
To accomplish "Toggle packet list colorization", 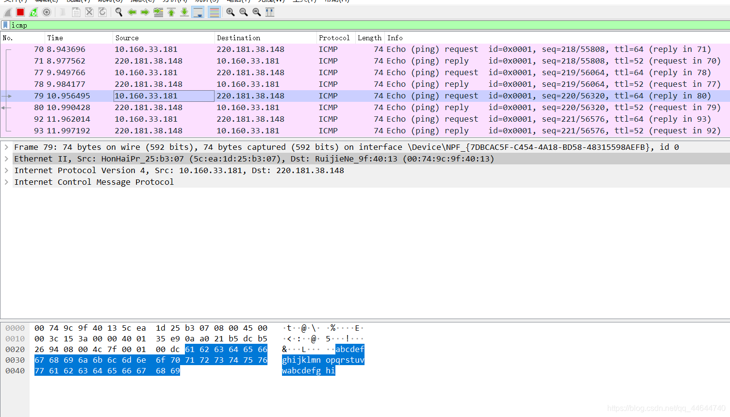I will pyautogui.click(x=214, y=12).
